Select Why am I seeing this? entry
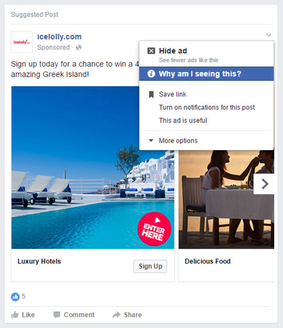Screen dimensions: 283x328 pos(206,74)
